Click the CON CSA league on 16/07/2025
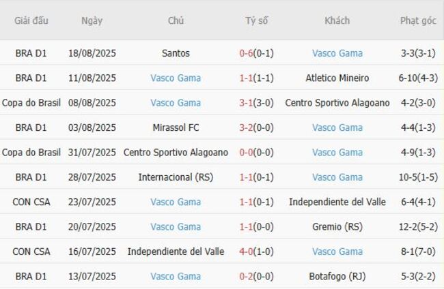This screenshot has width=444, height=289. coord(31,252)
